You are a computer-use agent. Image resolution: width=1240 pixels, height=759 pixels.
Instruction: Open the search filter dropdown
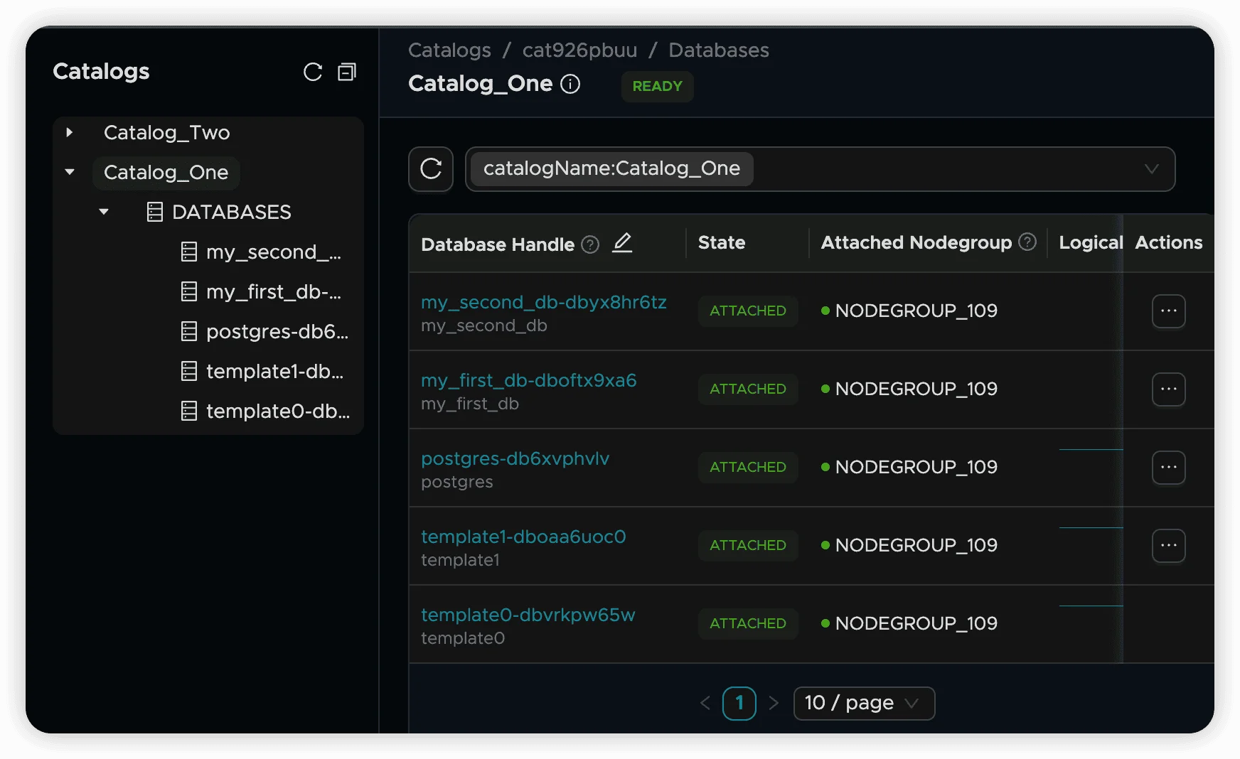(1152, 169)
